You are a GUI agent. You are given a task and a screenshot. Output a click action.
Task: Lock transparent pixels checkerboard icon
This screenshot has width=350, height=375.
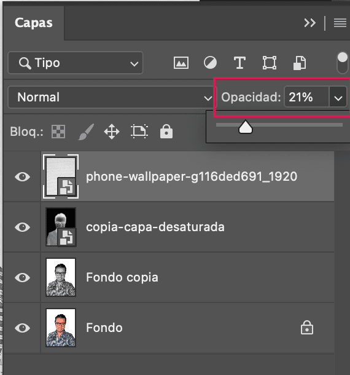[x=58, y=132]
